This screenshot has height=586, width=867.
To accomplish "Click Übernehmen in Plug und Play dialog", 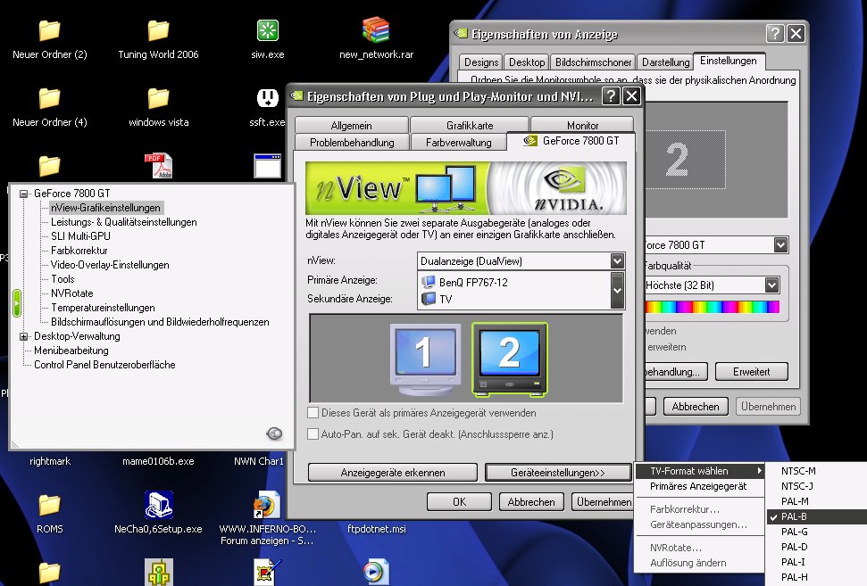I will point(604,502).
